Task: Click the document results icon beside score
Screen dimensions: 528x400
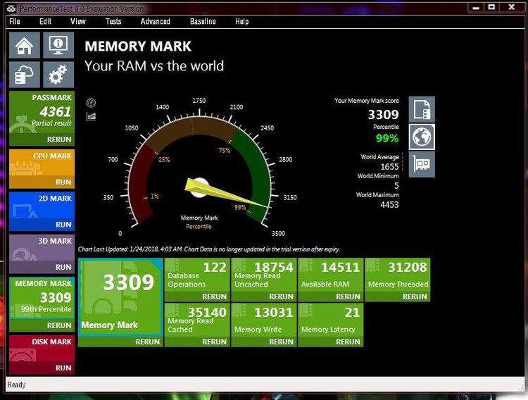Action: (422, 110)
